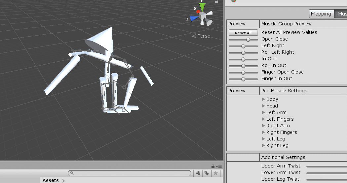The height and width of the screenshot is (183, 347).
Task: Click the Muscle Group Preview header
Action: click(286, 24)
